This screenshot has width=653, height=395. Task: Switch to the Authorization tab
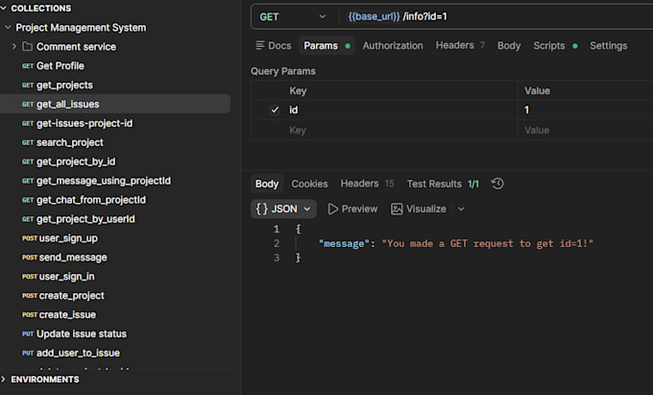tap(393, 45)
